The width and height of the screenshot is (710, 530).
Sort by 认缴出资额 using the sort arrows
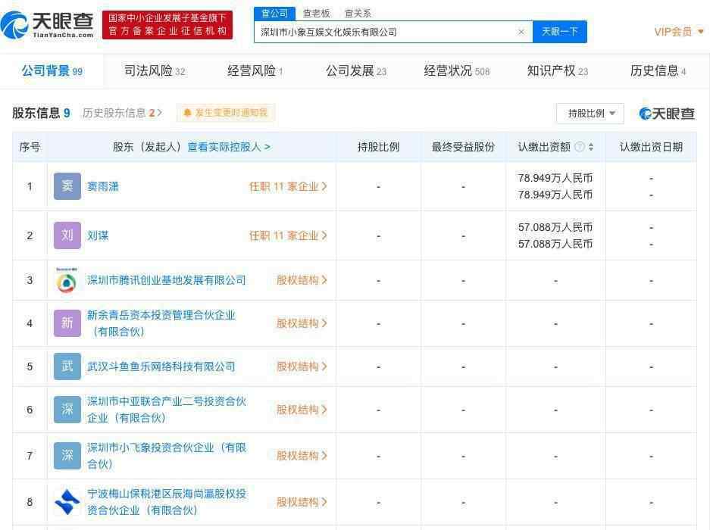click(x=591, y=147)
